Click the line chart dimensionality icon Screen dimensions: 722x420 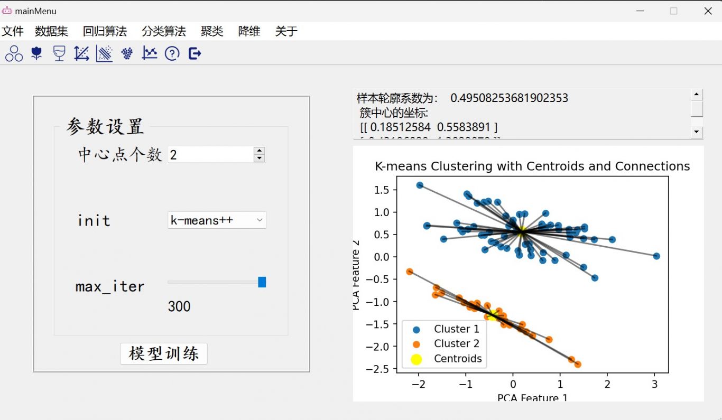click(x=150, y=53)
